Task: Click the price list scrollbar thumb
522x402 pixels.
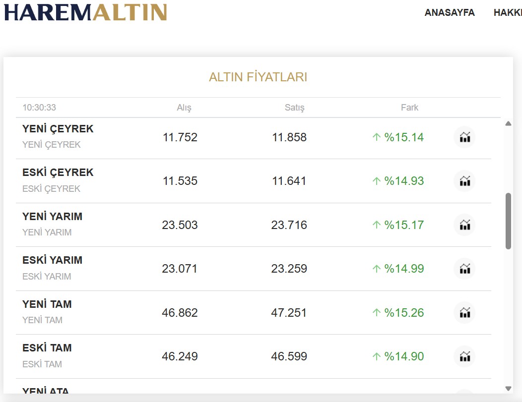Action: (x=508, y=221)
